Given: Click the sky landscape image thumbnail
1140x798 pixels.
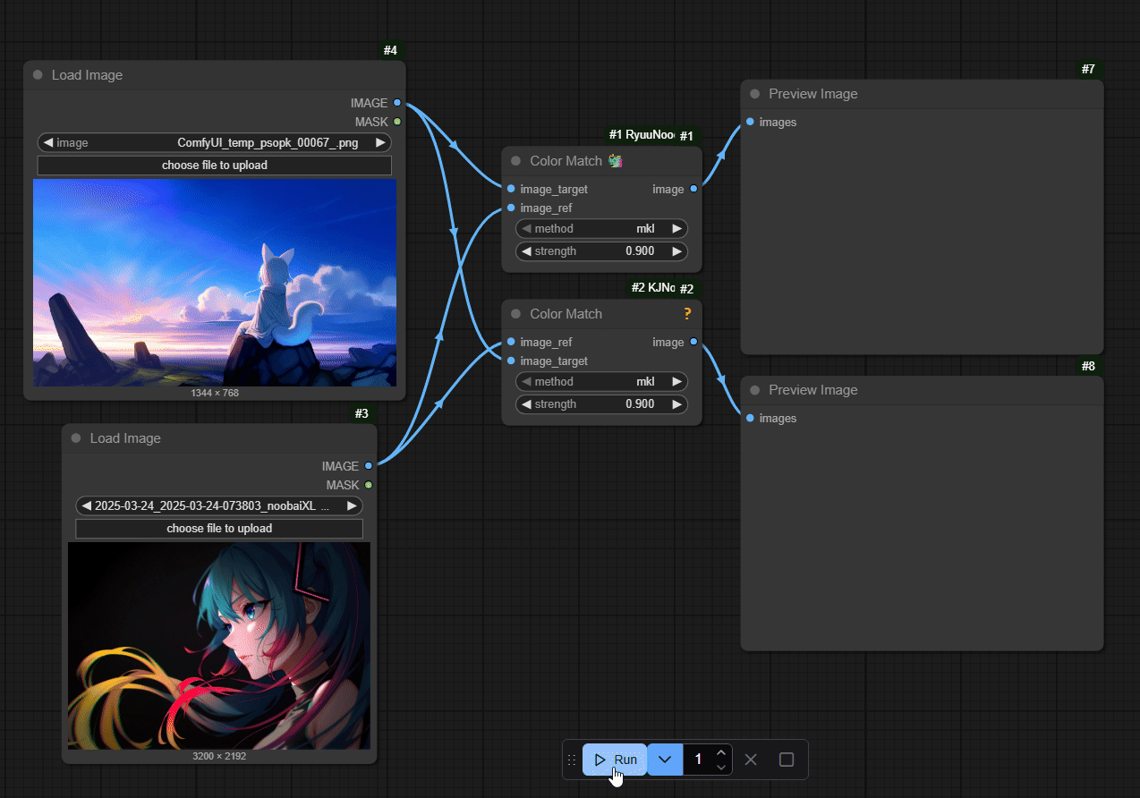Looking at the screenshot, I should coord(215,283).
